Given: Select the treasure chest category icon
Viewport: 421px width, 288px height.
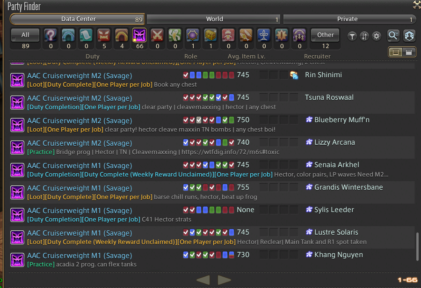Looking at the screenshot, I should coord(210,35).
